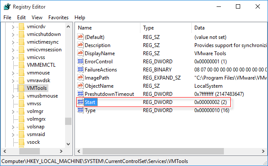The height and width of the screenshot is (166, 268).
Task: Click the DWORD icon beside Start value
Action: click(x=80, y=102)
